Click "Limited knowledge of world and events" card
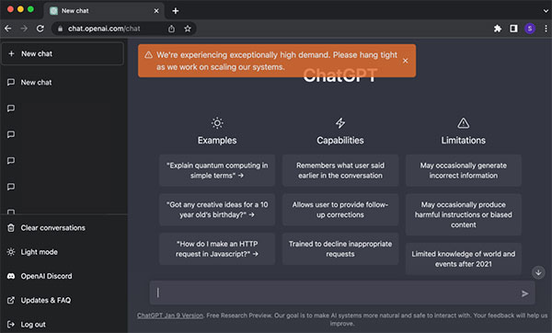This screenshot has width=552, height=333. click(464, 258)
